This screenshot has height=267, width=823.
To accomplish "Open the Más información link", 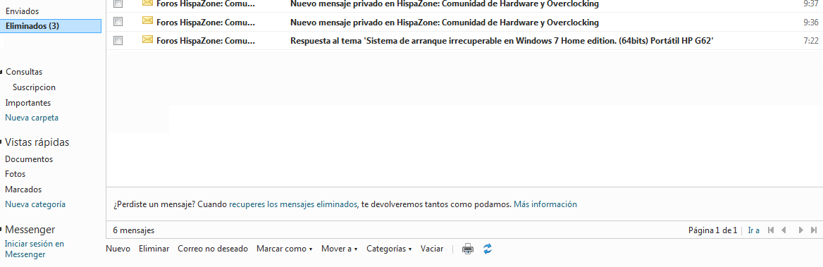I will (x=545, y=204).
